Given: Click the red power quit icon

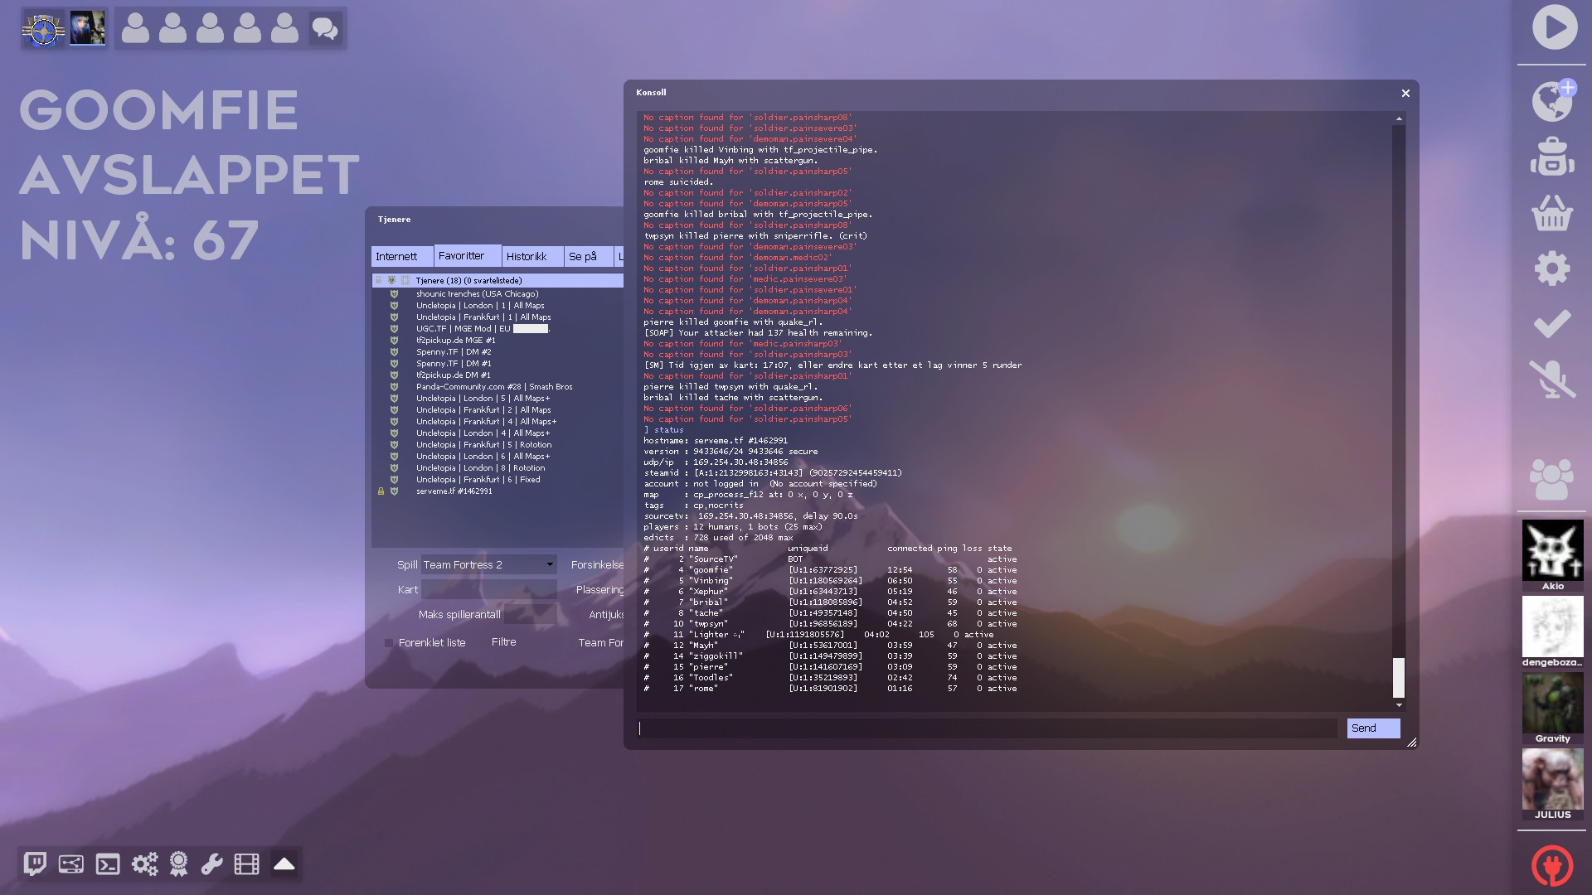Looking at the screenshot, I should (x=1552, y=866).
